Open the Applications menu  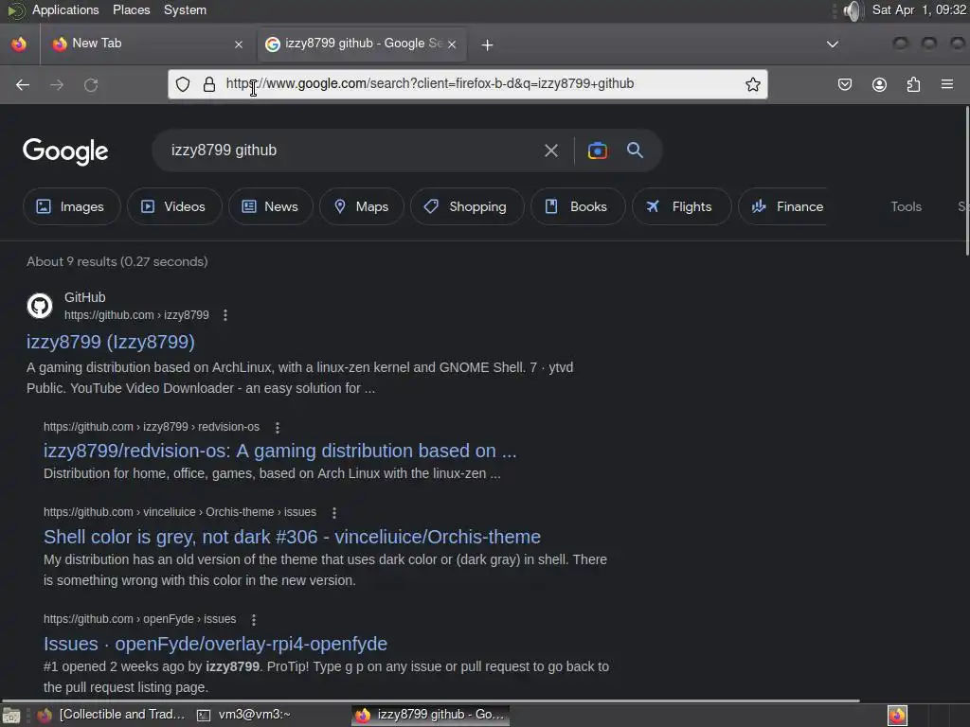click(x=65, y=9)
